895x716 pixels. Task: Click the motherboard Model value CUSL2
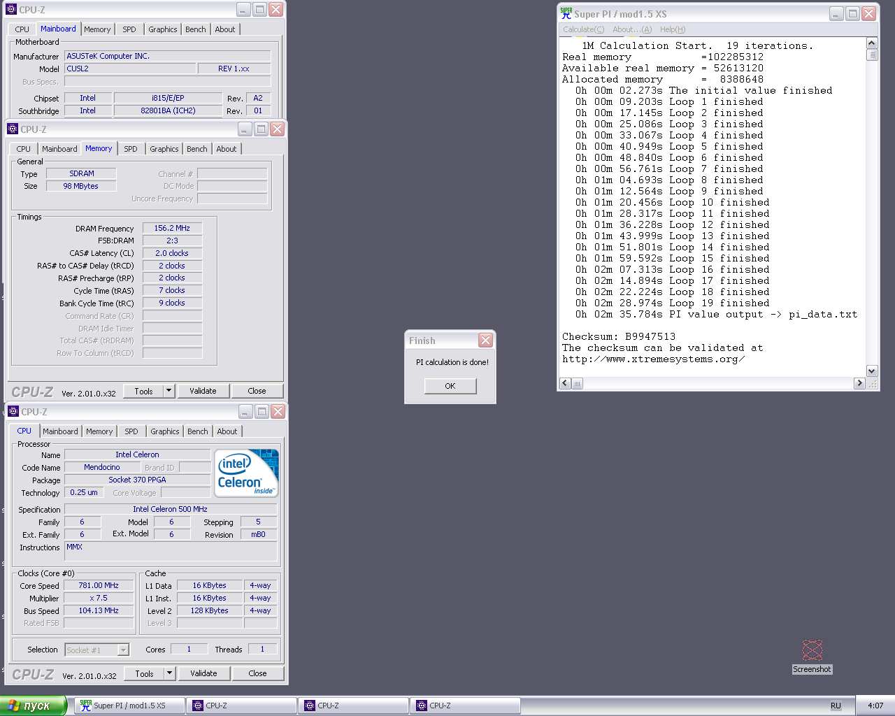coord(130,69)
